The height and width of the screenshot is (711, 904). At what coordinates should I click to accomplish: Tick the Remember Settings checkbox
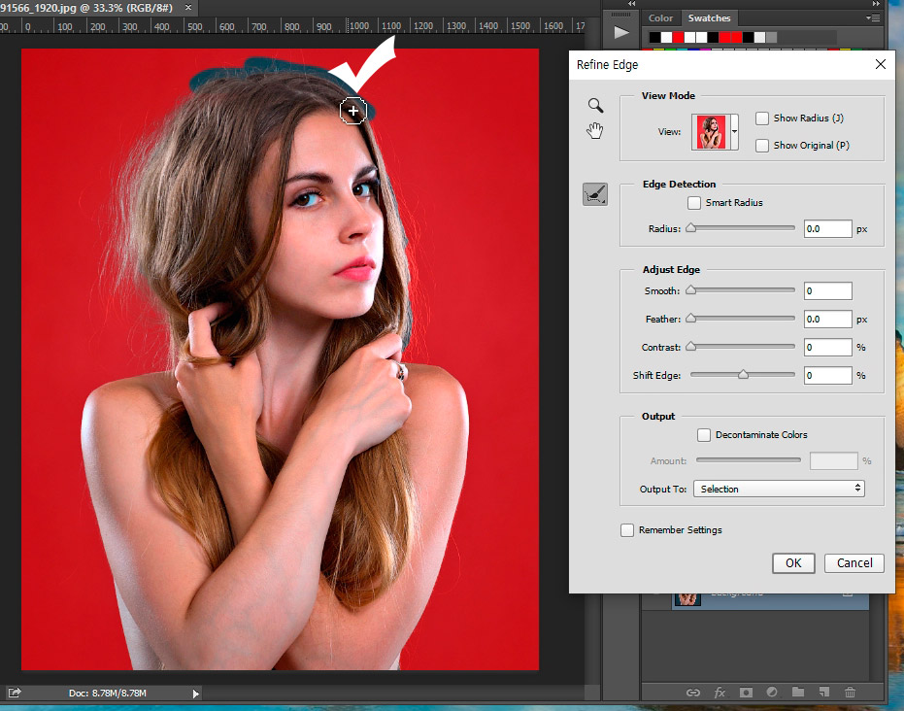point(627,530)
